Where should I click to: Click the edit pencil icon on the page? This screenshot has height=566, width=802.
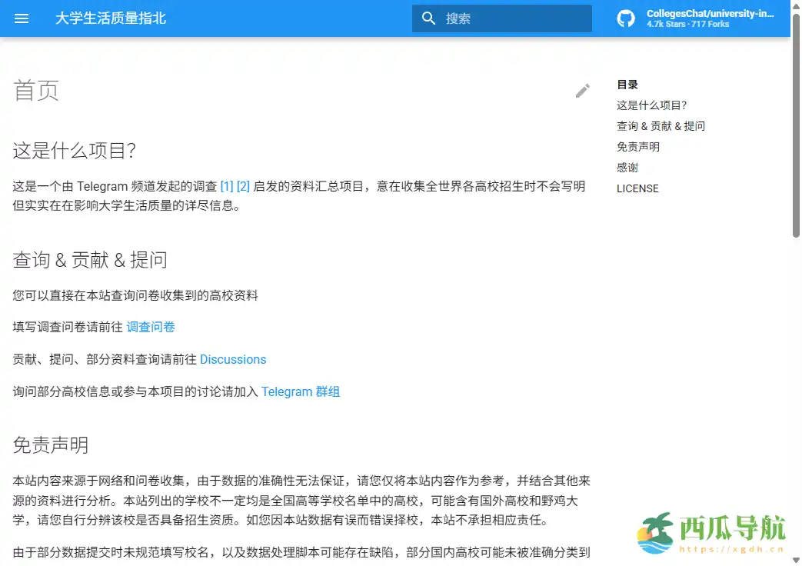pos(583,90)
